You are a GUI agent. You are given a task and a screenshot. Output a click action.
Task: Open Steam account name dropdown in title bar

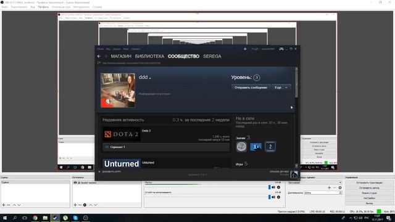click(x=268, y=49)
